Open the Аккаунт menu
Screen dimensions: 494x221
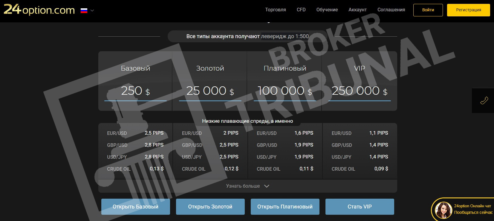(357, 10)
